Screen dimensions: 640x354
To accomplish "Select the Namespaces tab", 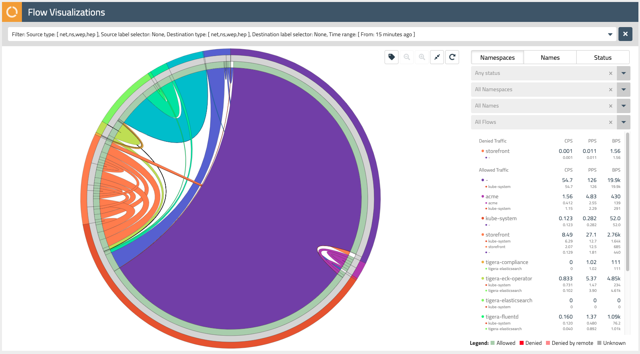I will (x=497, y=57).
